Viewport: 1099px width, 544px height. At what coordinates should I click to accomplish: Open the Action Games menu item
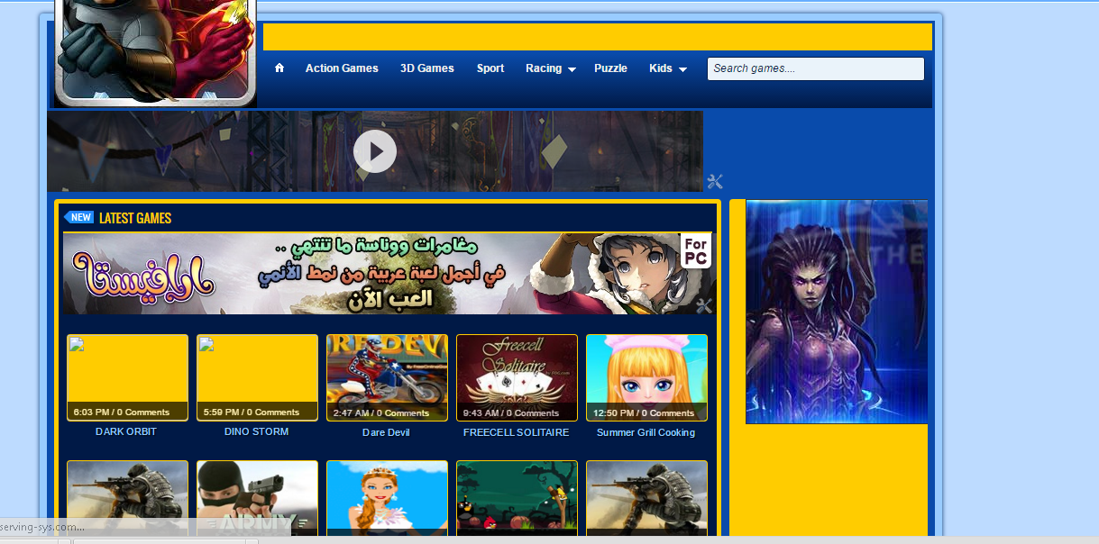342,68
